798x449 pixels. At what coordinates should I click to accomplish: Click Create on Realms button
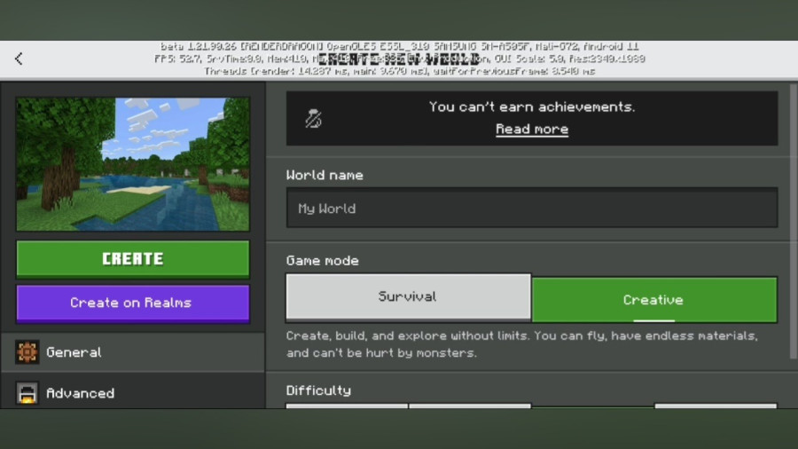[x=133, y=303]
